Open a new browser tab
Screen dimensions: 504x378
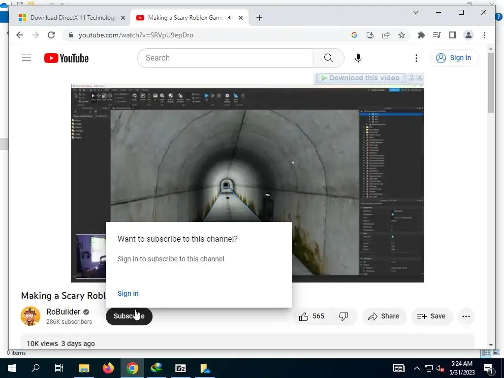pos(259,18)
